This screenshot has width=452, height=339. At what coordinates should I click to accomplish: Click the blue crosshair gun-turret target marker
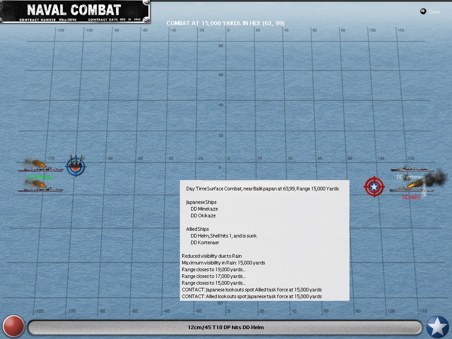(76, 166)
